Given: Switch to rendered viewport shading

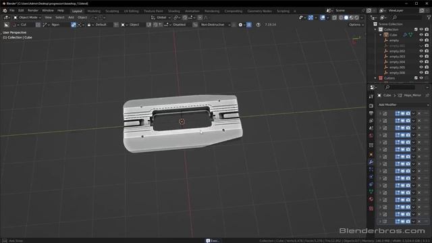Looking at the screenshot, I should pyautogui.click(x=356, y=18).
